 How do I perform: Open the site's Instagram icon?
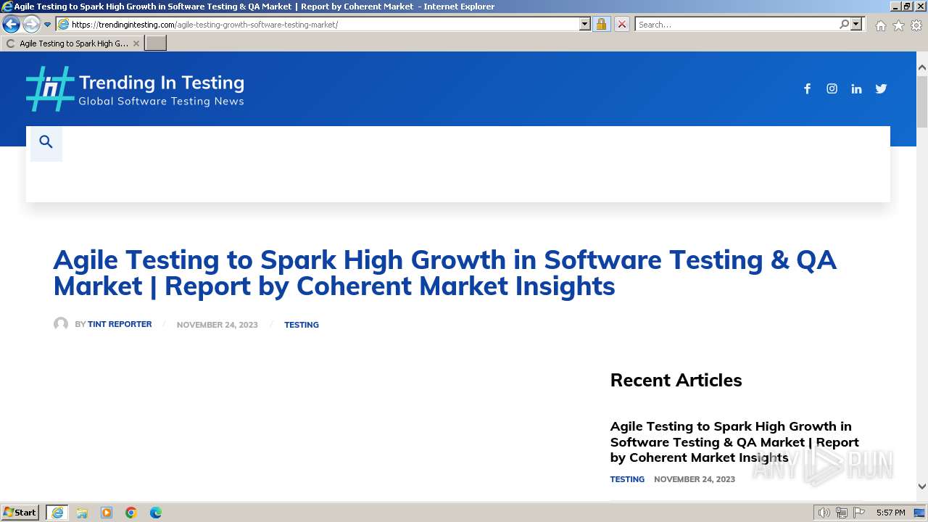[x=832, y=88]
